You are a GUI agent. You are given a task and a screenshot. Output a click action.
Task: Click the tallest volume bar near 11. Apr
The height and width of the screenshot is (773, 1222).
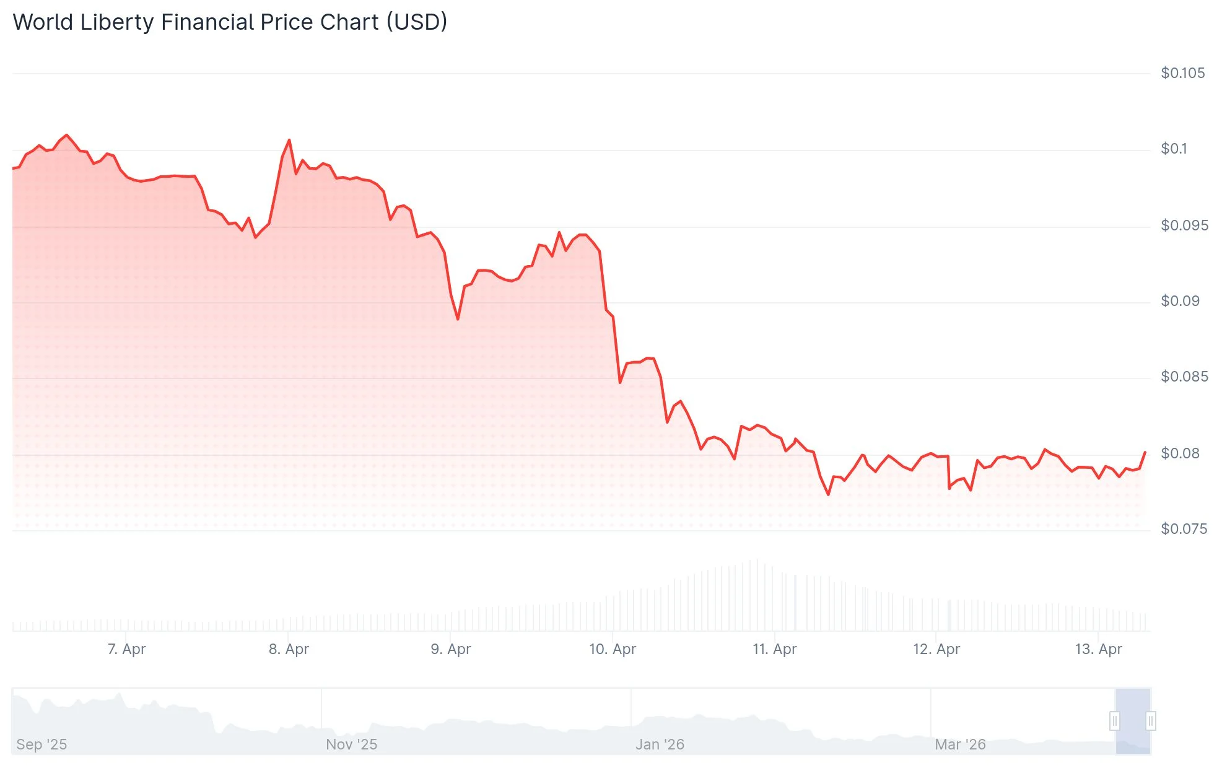[x=757, y=595]
